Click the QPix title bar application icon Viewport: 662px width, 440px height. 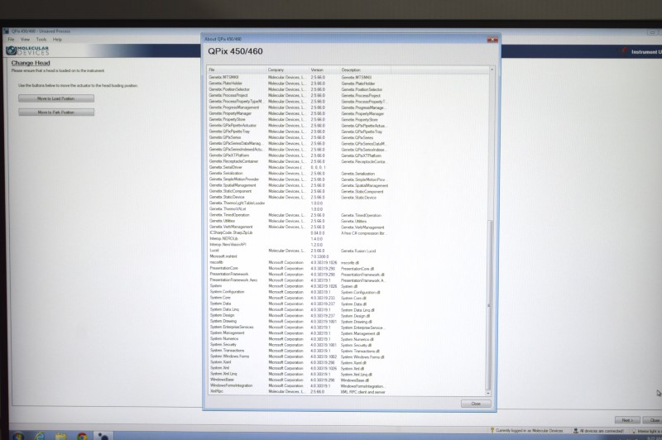point(6,31)
